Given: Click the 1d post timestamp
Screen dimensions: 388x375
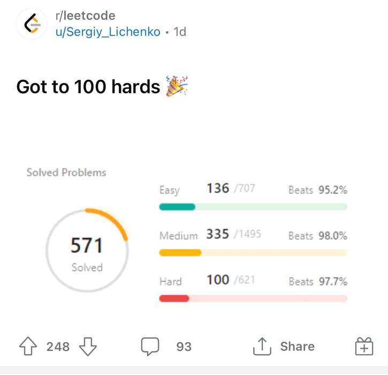Looking at the screenshot, I should point(180,32).
